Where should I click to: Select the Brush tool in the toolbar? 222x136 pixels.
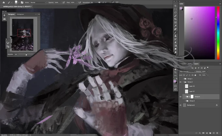pyautogui.click(x=175, y=32)
